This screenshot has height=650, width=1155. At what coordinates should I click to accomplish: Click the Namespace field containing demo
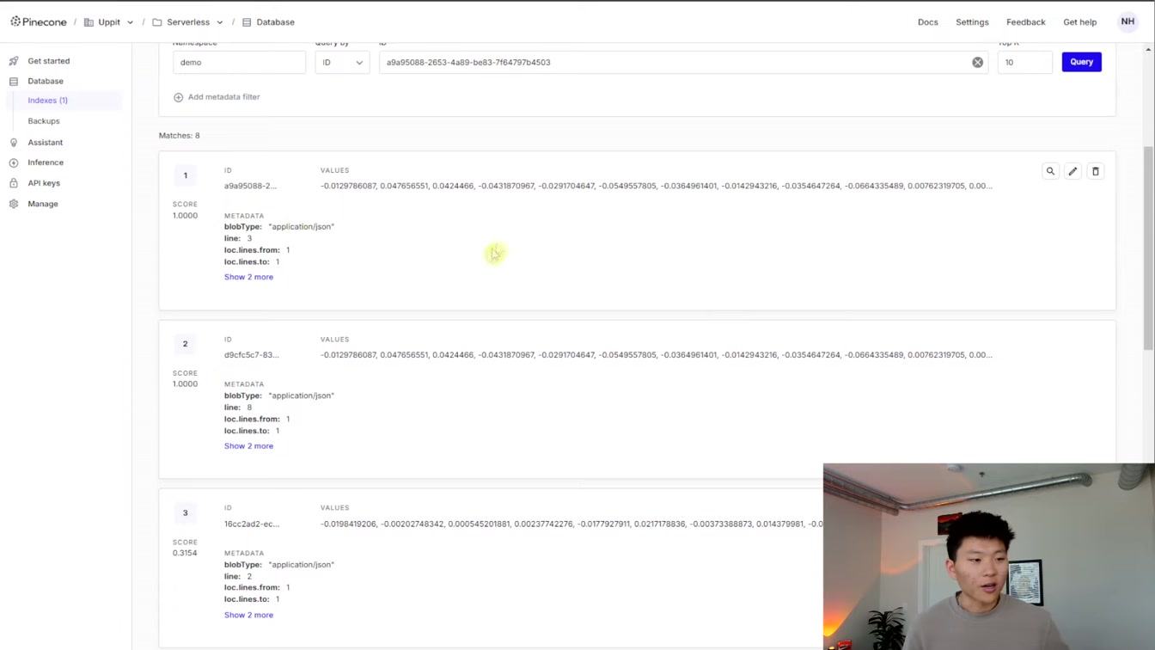click(239, 62)
